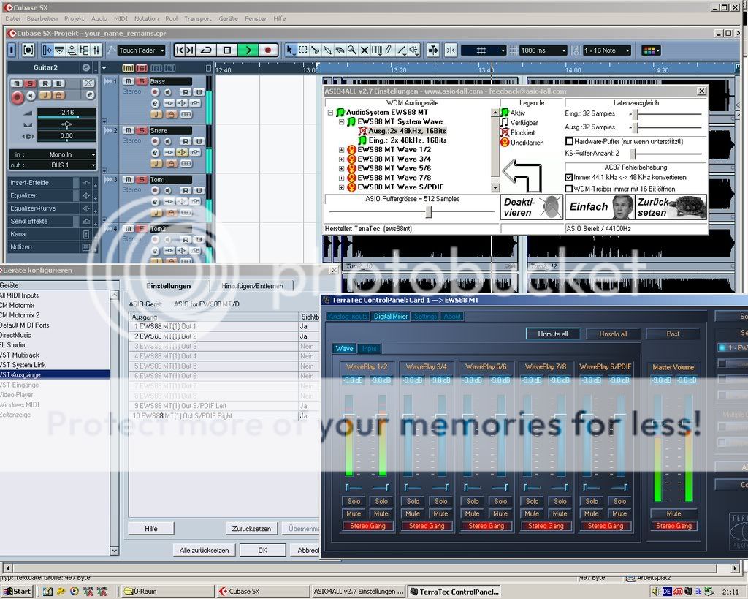
Task: Toggle global Mute all [m] button
Action: 128,68
